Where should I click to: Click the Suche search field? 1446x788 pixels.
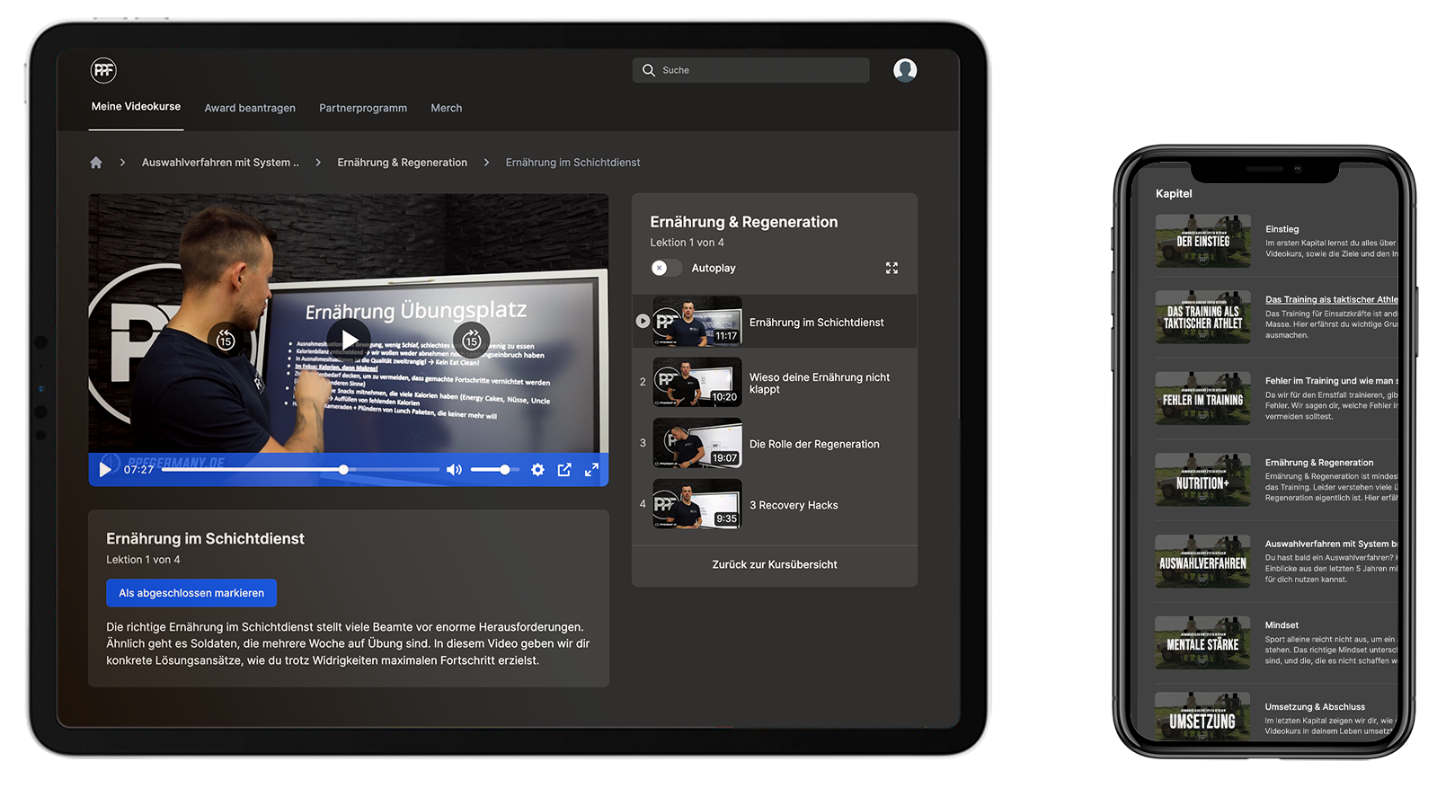tap(750, 70)
